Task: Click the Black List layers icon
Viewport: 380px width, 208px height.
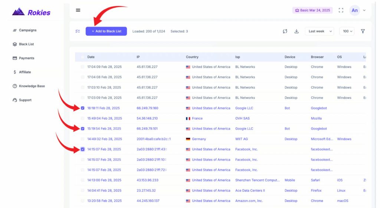Action: point(15,44)
